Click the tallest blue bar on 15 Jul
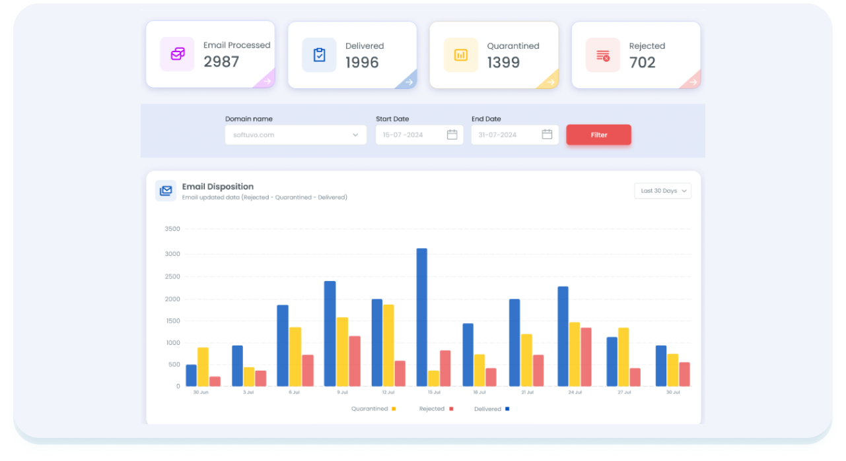Viewport: 846px width, 461px height. pos(421,317)
